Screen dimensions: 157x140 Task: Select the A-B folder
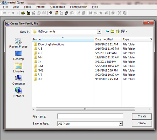point(38,49)
